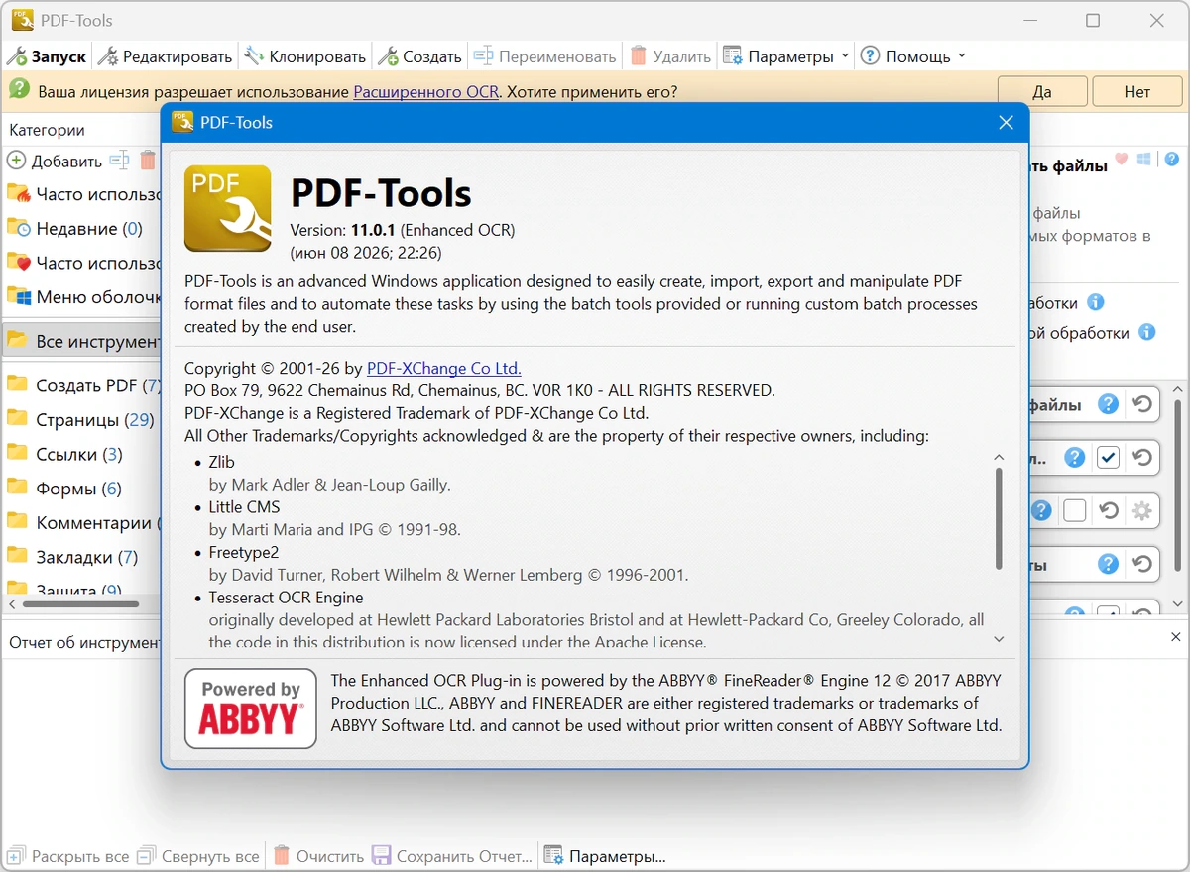Image resolution: width=1190 pixels, height=872 pixels.
Task: Click Добавить to add a category
Action: 55,161
